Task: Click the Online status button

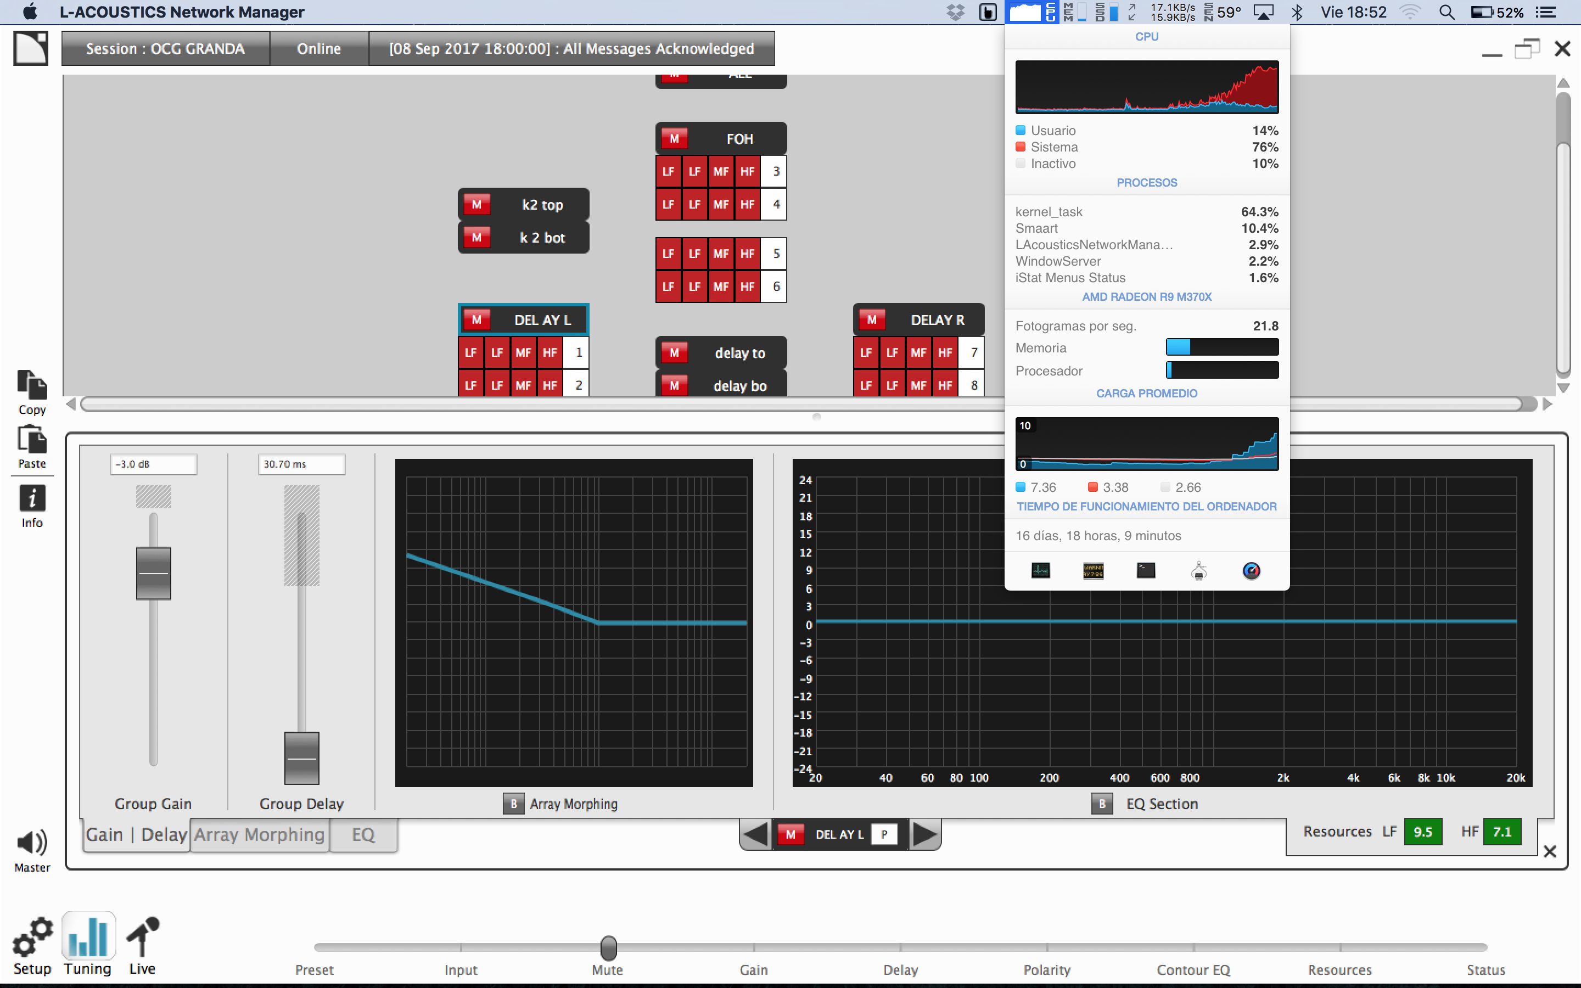Action: [319, 48]
